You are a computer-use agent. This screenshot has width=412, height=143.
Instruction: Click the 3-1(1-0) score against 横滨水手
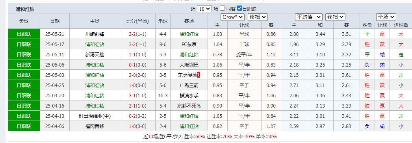137,96
